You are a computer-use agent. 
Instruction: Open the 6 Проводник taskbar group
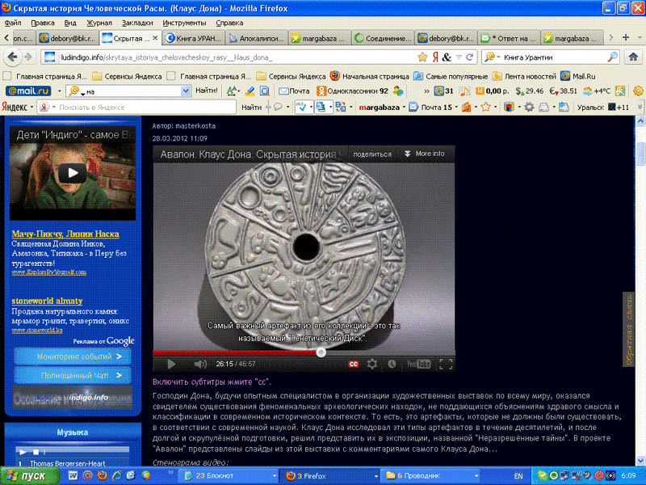[431, 475]
